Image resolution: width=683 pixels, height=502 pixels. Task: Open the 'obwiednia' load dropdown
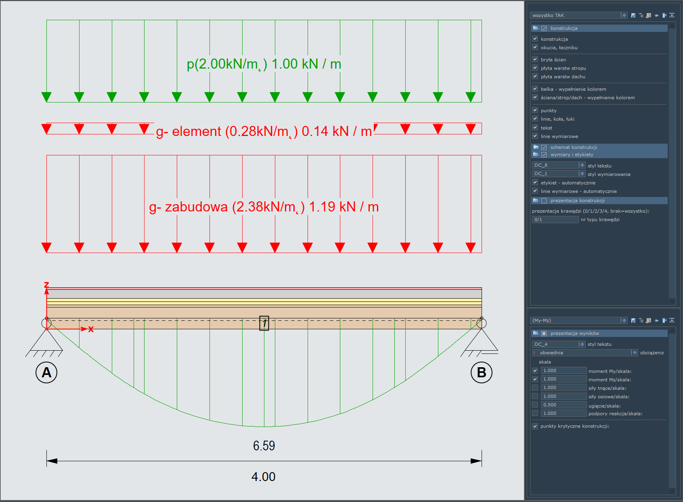(635, 353)
